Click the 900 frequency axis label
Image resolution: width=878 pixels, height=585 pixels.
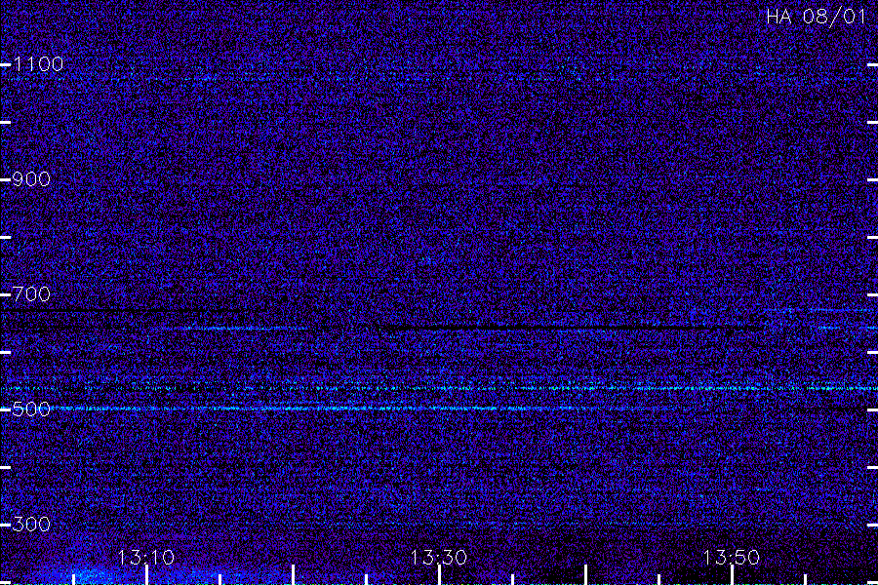point(31,179)
